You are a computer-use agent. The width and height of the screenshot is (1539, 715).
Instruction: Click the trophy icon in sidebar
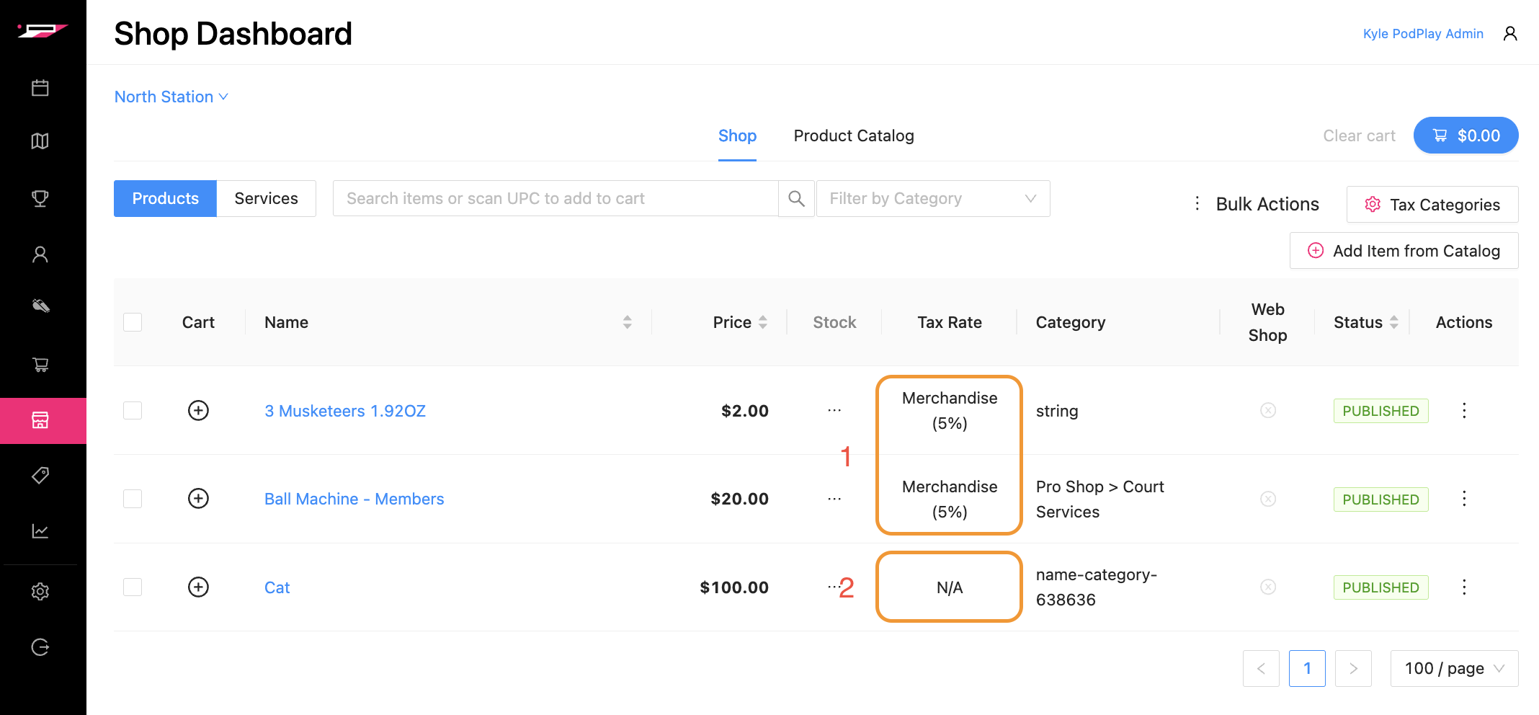click(40, 198)
